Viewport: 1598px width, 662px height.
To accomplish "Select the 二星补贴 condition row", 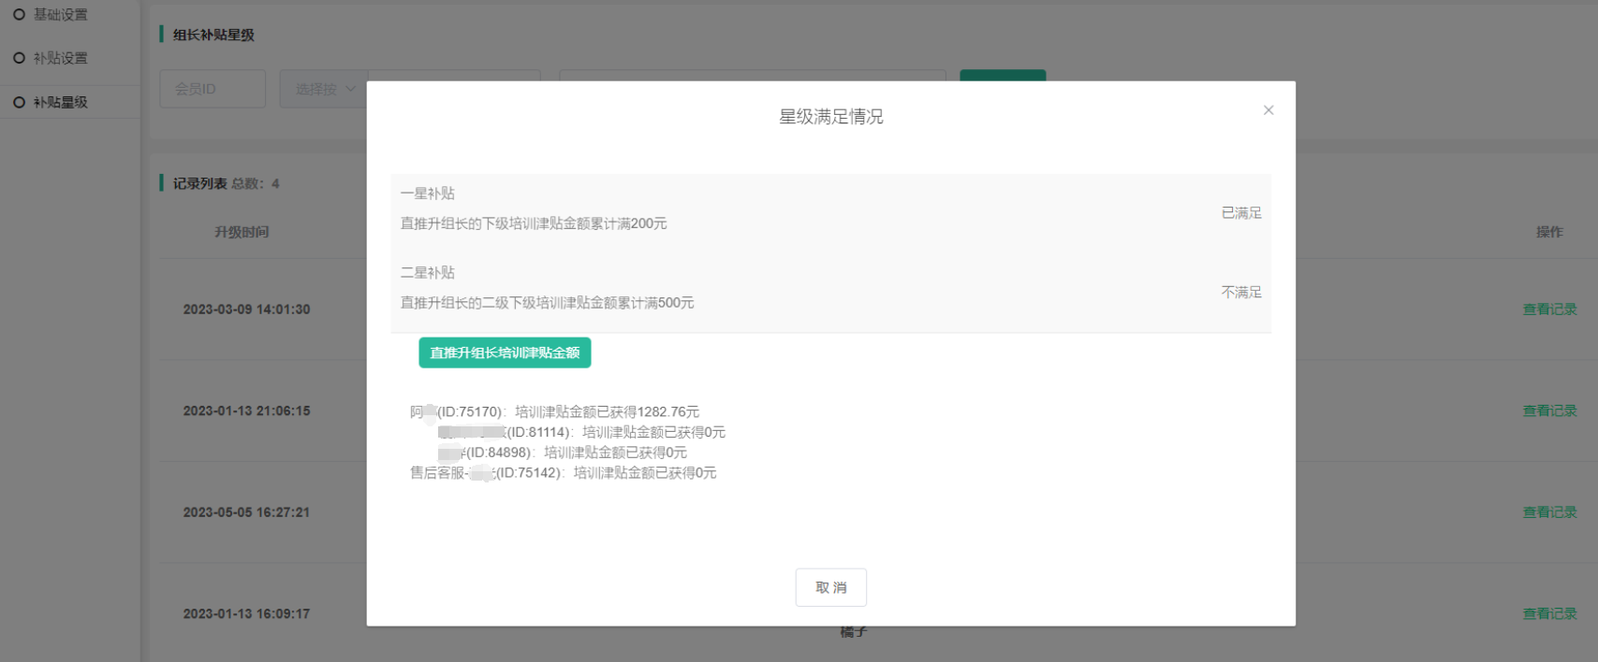I will [830, 288].
